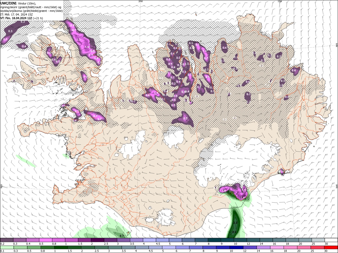Click the pale green swatch between 0.1 and 0.3
This screenshot has width=338, height=253.
7,247
